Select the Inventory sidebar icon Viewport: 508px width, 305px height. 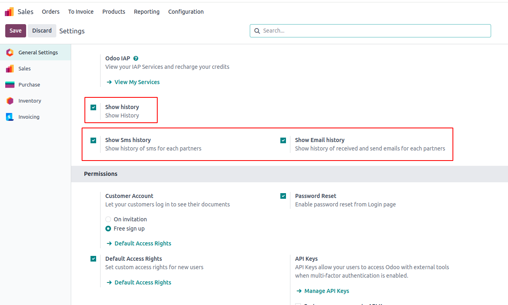pyautogui.click(x=10, y=101)
